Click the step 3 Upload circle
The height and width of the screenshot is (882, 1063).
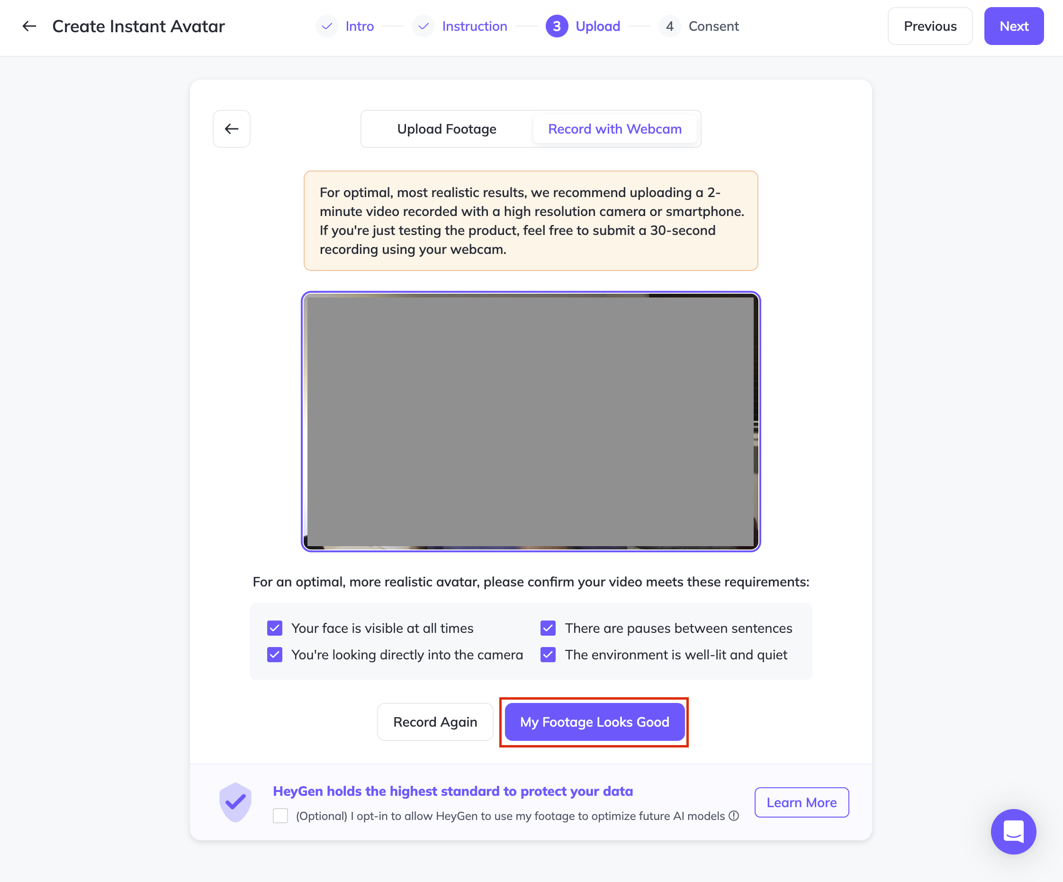click(556, 26)
